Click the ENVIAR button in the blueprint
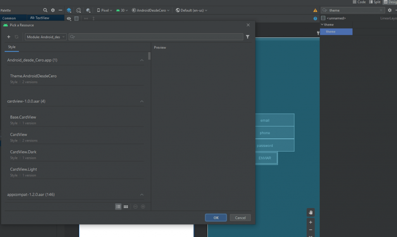The image size is (397, 237). tap(266, 158)
